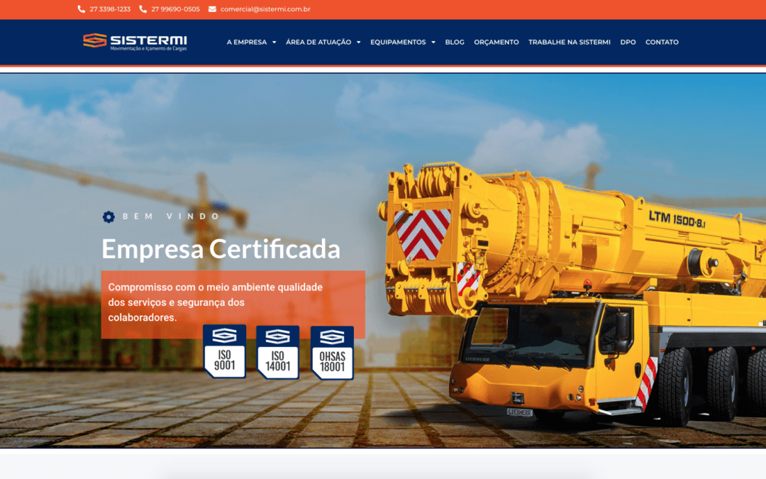766x479 pixels.
Task: Click the envelope email icon
Action: 212,9
